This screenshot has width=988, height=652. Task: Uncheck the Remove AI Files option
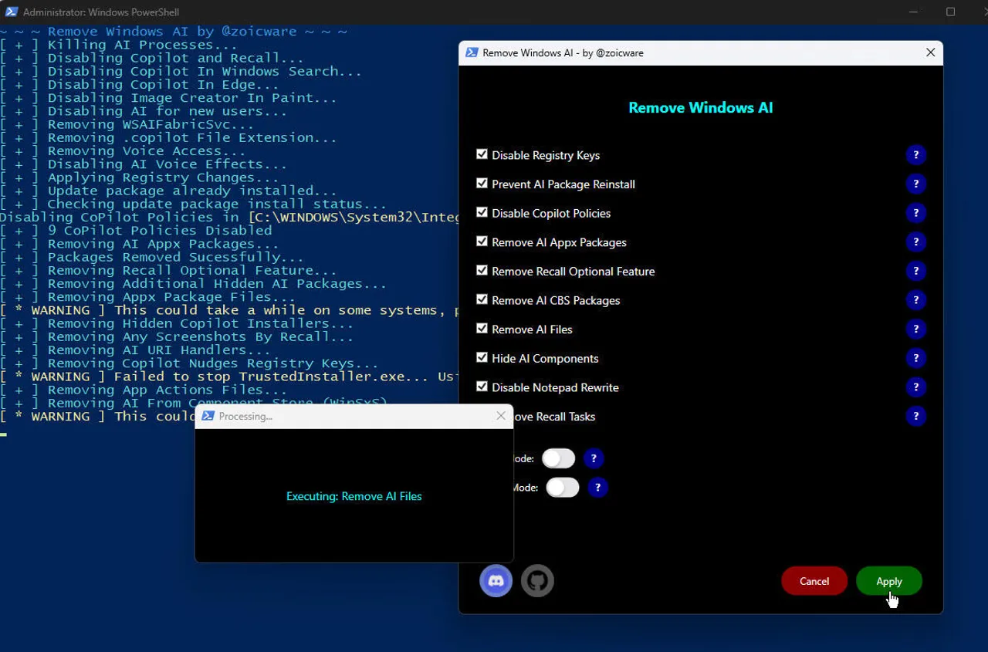click(482, 328)
